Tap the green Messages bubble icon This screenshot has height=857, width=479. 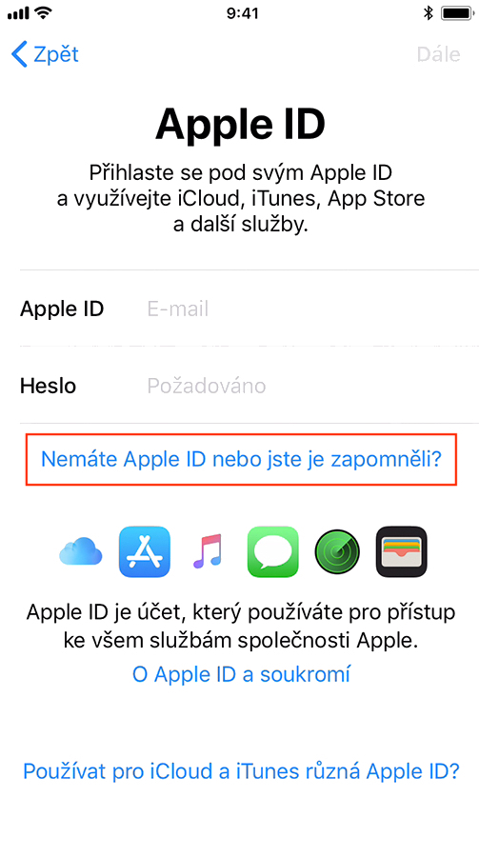(x=273, y=551)
